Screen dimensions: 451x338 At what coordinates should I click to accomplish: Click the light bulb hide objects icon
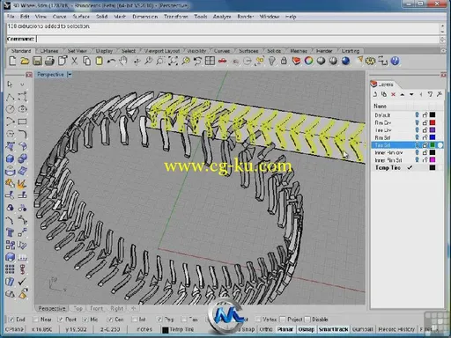[x=272, y=61]
